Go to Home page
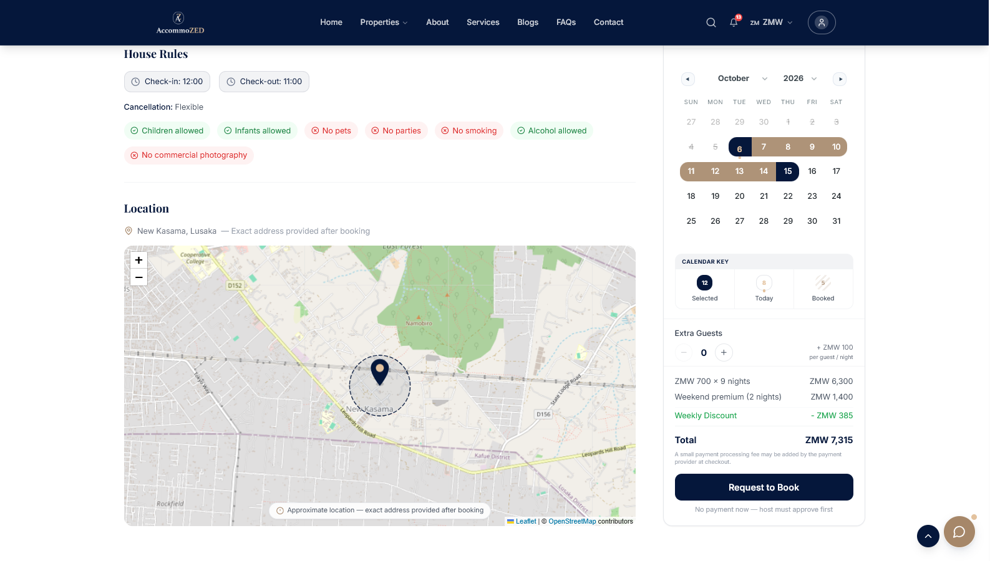The height and width of the screenshot is (561, 990). point(331,22)
